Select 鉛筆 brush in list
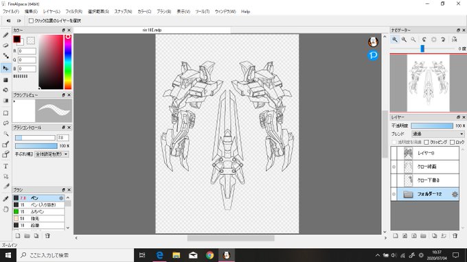Image resolution: width=467 pixels, height=262 pixels. (x=38, y=226)
